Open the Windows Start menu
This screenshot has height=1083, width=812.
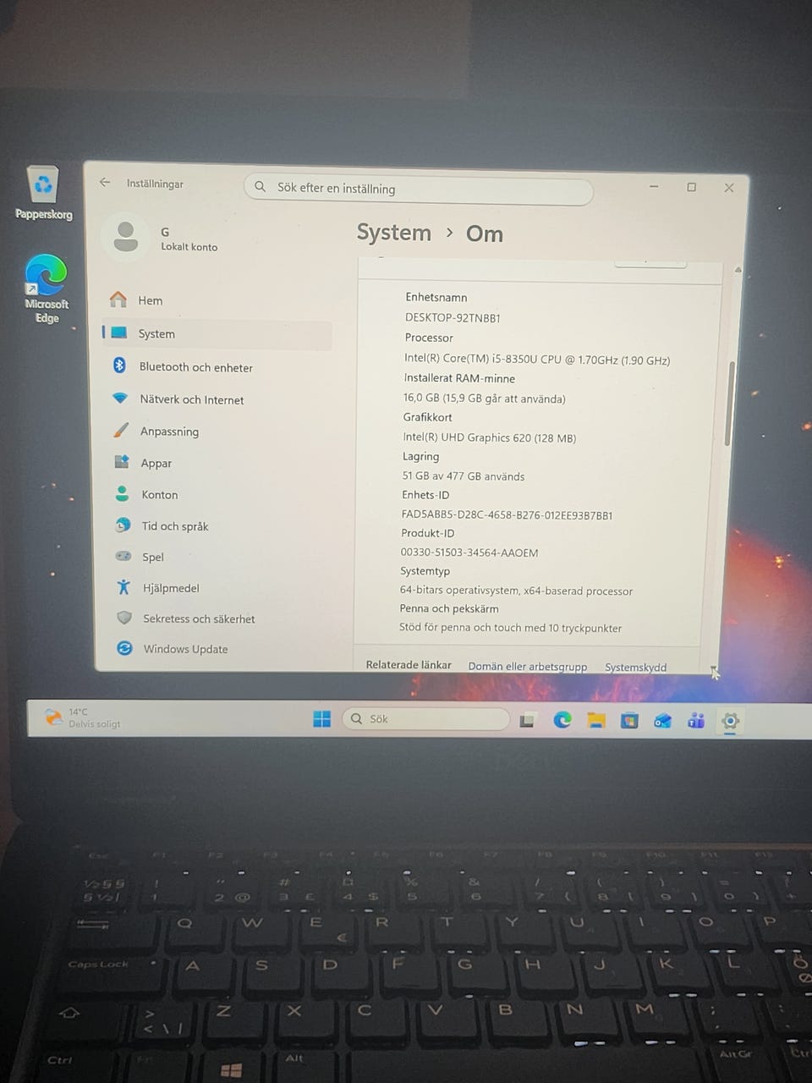[322, 719]
